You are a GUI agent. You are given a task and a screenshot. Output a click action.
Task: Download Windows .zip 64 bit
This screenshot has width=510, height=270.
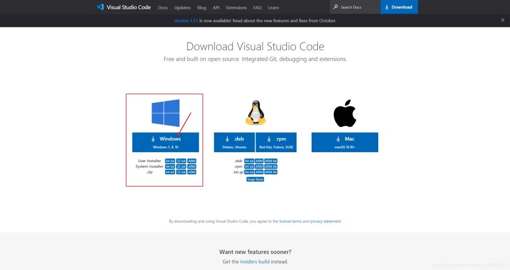[170, 172]
